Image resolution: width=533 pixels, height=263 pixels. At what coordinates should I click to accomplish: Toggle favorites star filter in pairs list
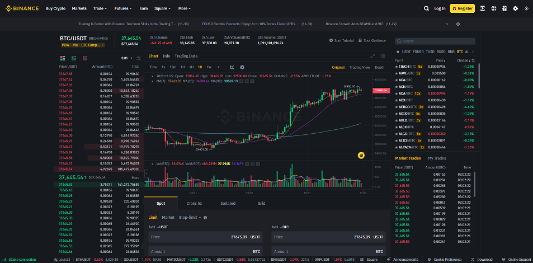[398, 51]
